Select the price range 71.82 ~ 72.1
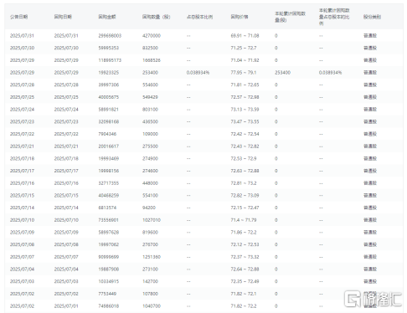This screenshot has width=407, height=313. 244,294
